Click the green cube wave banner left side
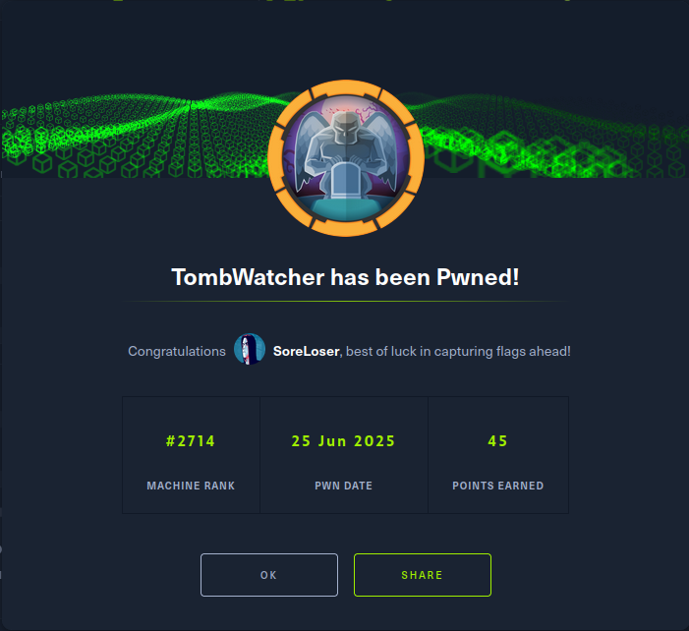 pos(132,137)
